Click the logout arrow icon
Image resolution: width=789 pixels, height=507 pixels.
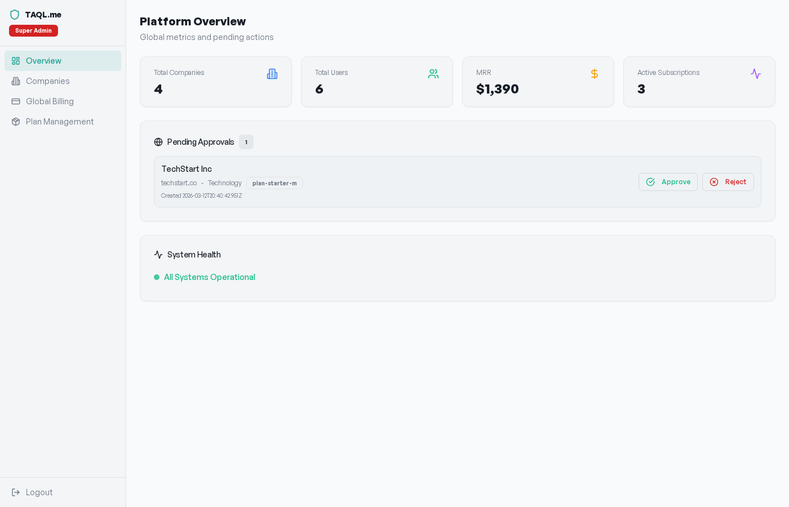click(x=16, y=492)
